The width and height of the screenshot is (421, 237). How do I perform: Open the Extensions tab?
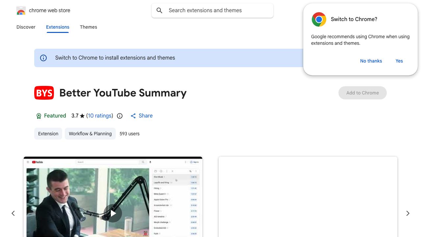pyautogui.click(x=58, y=27)
